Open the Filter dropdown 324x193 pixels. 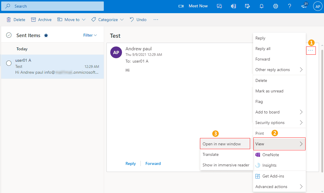pos(90,35)
